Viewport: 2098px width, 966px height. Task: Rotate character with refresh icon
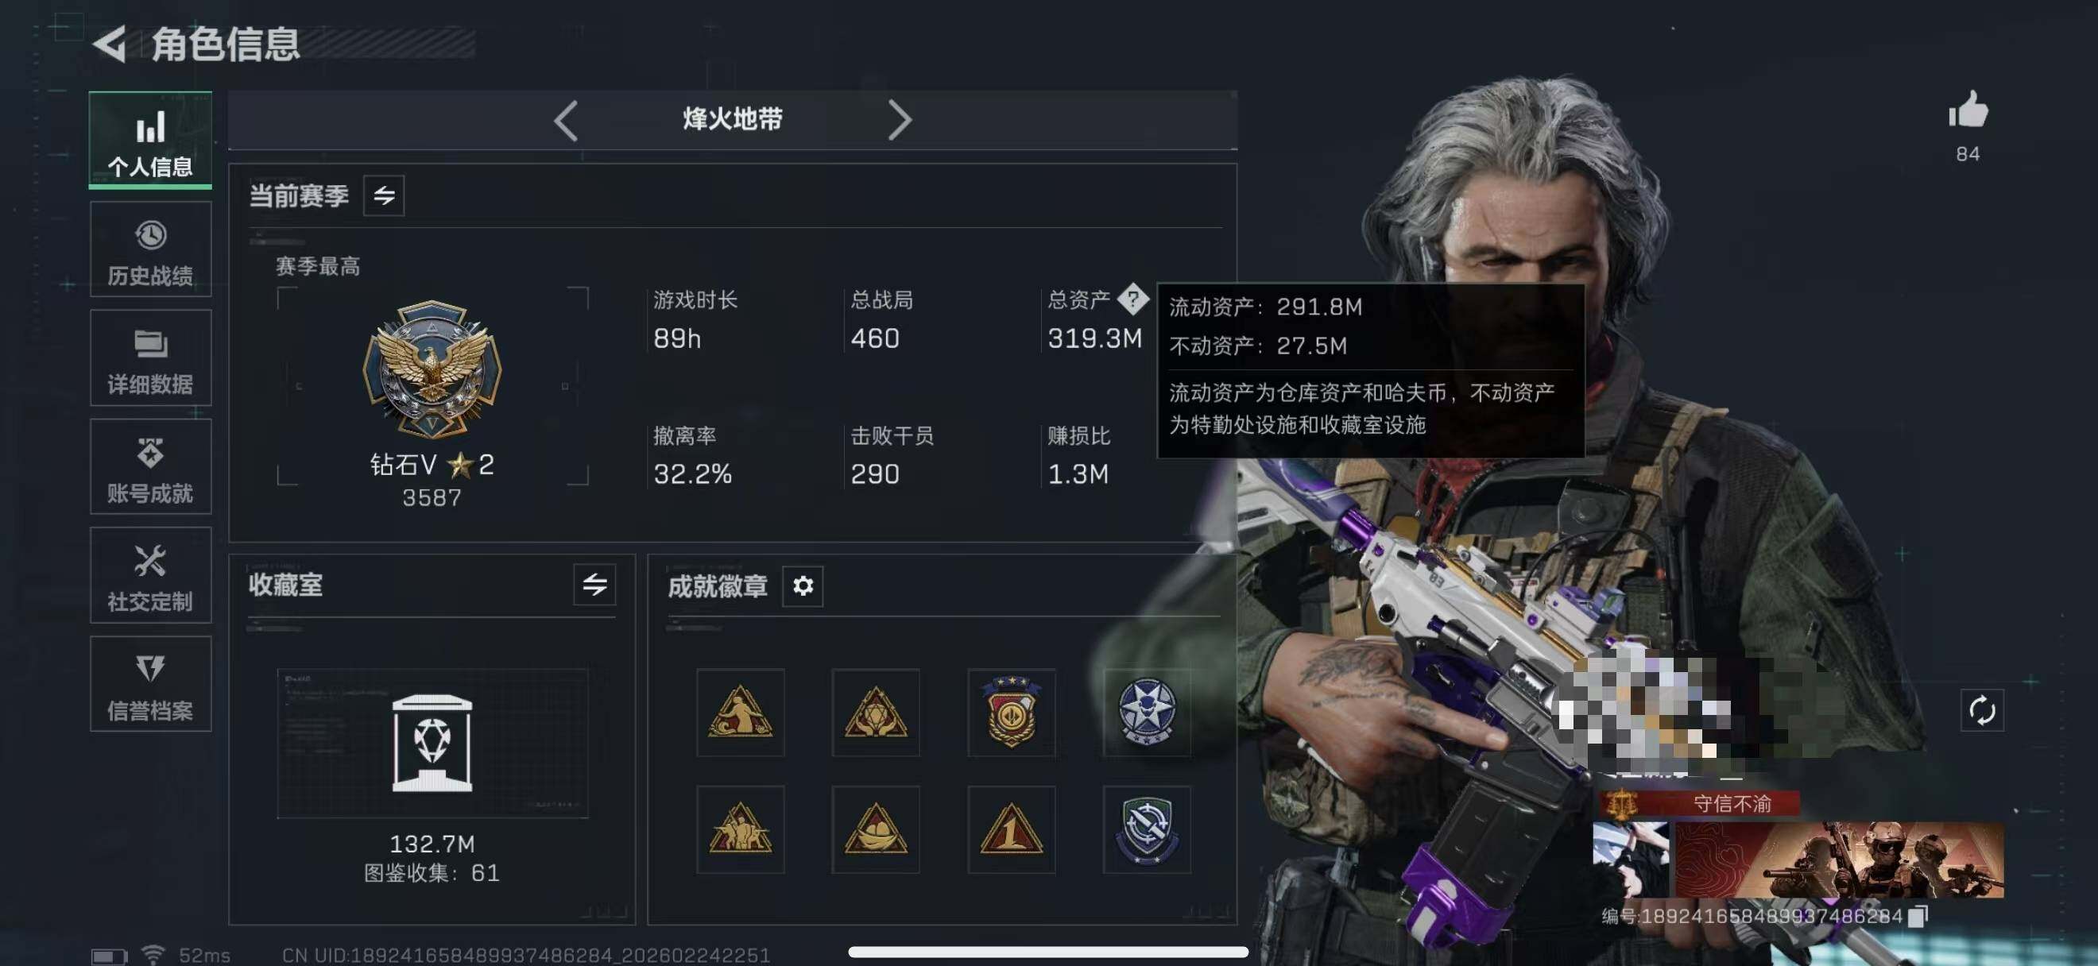coord(1981,709)
